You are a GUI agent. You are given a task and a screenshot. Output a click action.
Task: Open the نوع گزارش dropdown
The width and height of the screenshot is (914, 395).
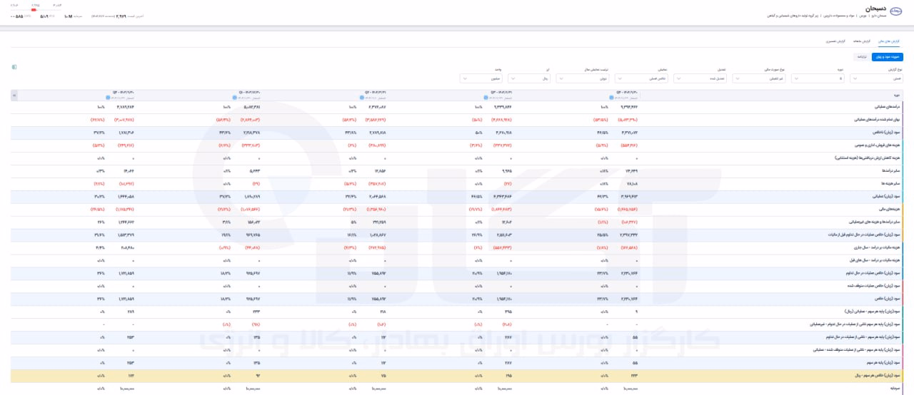point(877,78)
